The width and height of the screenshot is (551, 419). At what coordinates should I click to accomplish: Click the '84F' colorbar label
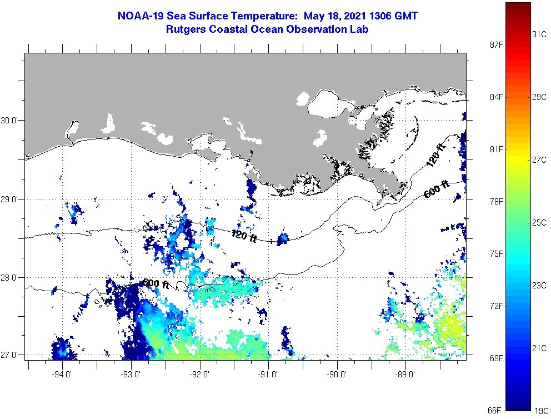pos(496,97)
